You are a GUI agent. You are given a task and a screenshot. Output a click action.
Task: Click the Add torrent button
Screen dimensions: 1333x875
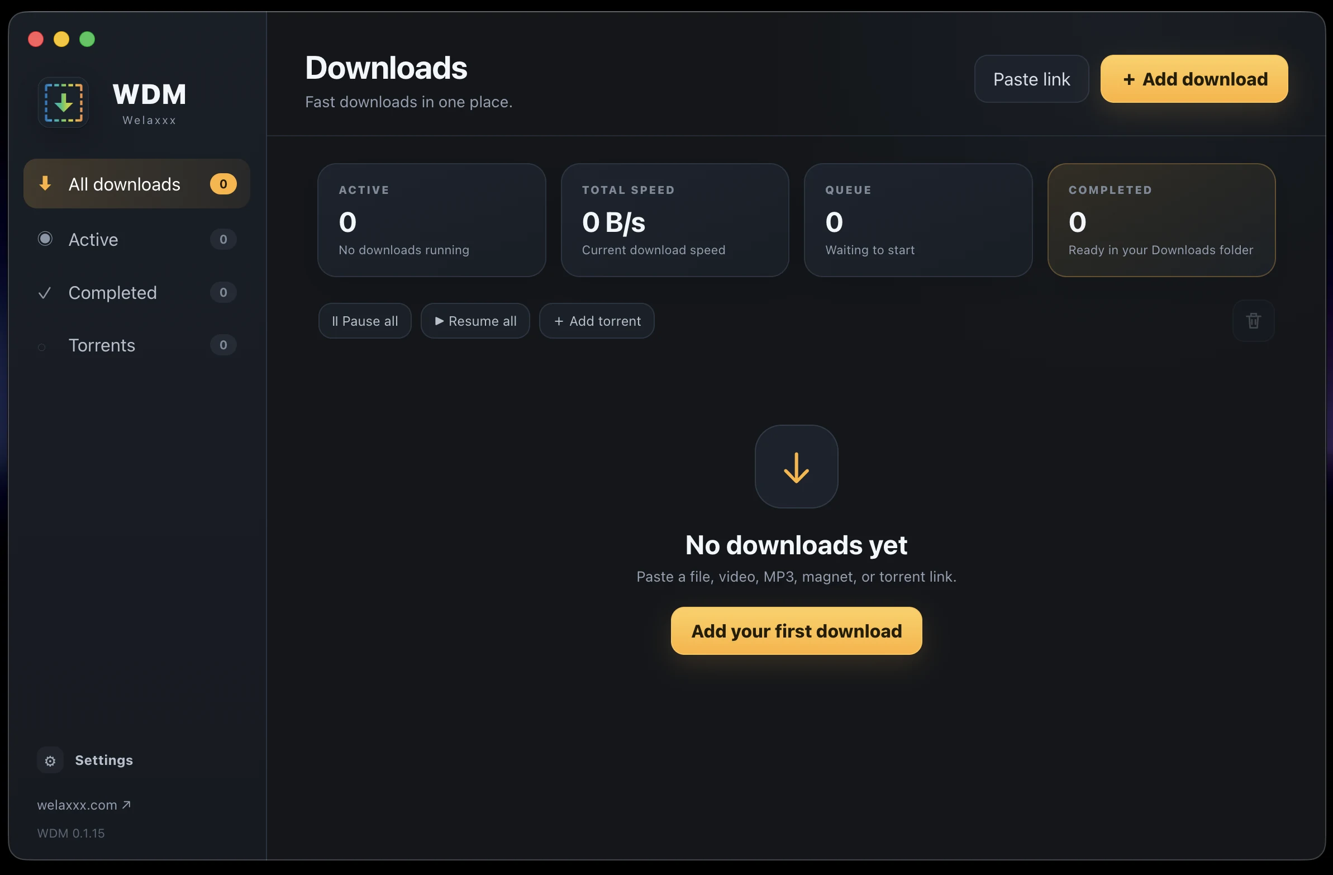pos(597,321)
